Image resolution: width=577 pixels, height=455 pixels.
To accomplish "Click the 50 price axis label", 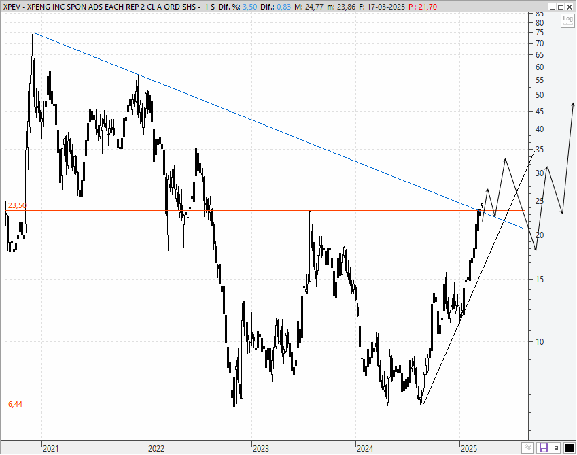I will [540, 95].
